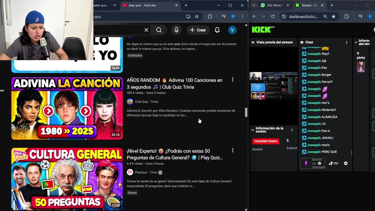The image size is (375, 211).
Task: Close the play quiz - YouTube tab
Action: click(176, 5)
